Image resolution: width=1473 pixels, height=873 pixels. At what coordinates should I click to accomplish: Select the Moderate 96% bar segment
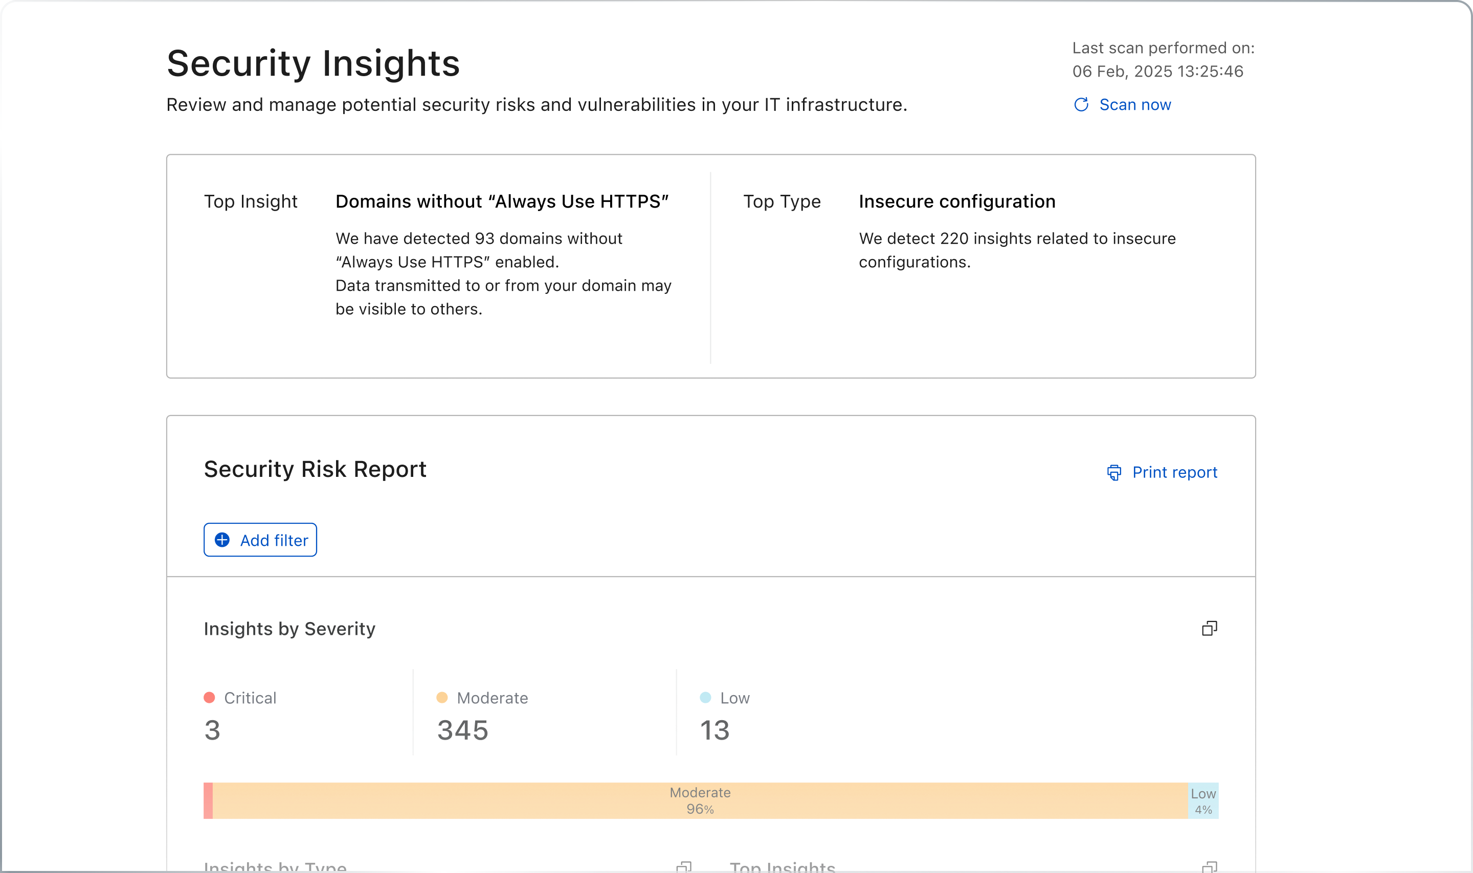pyautogui.click(x=700, y=800)
